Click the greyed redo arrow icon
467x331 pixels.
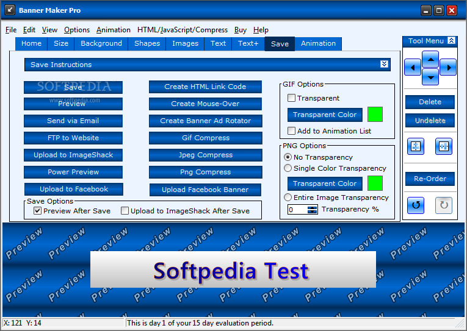coord(443,205)
